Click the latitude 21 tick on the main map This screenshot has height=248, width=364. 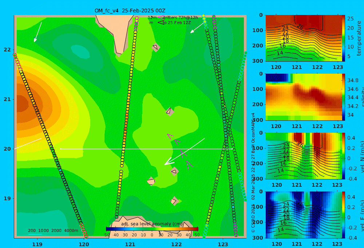pos(7,99)
